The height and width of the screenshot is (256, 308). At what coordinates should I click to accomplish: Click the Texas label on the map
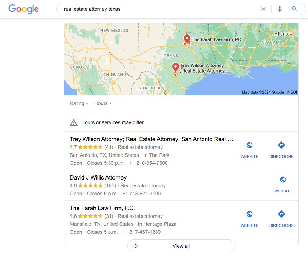171,56
